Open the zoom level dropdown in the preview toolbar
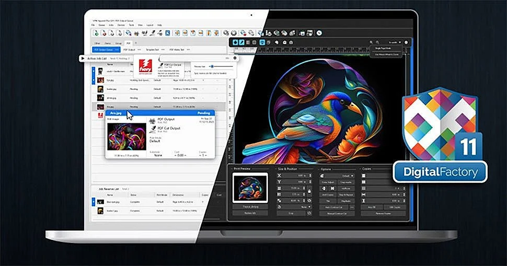 [395, 42]
